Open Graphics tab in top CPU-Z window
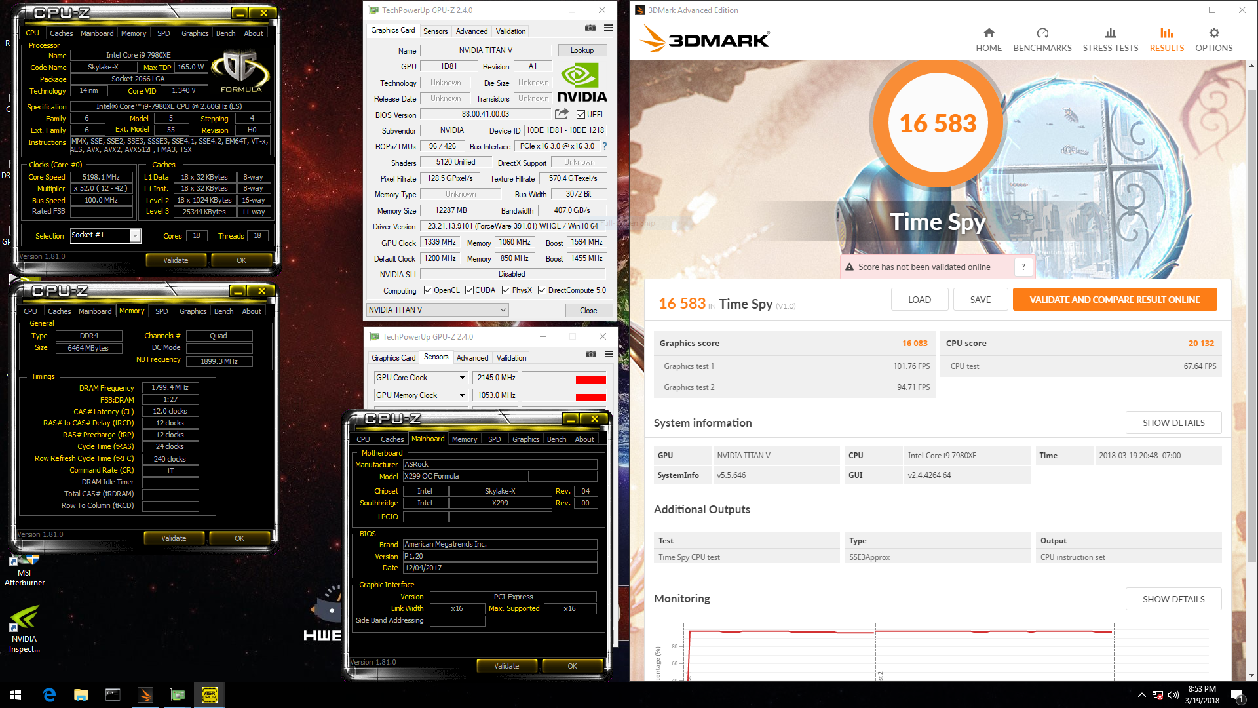The image size is (1258, 708). (195, 33)
